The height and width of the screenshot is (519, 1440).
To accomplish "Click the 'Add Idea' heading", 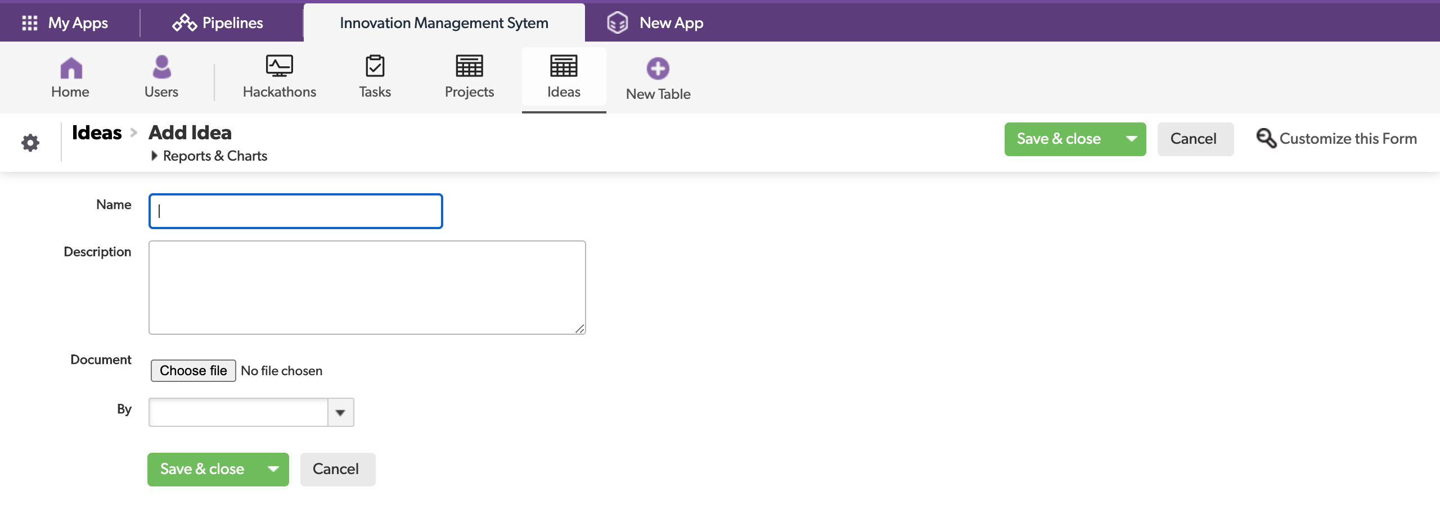I will [x=190, y=133].
